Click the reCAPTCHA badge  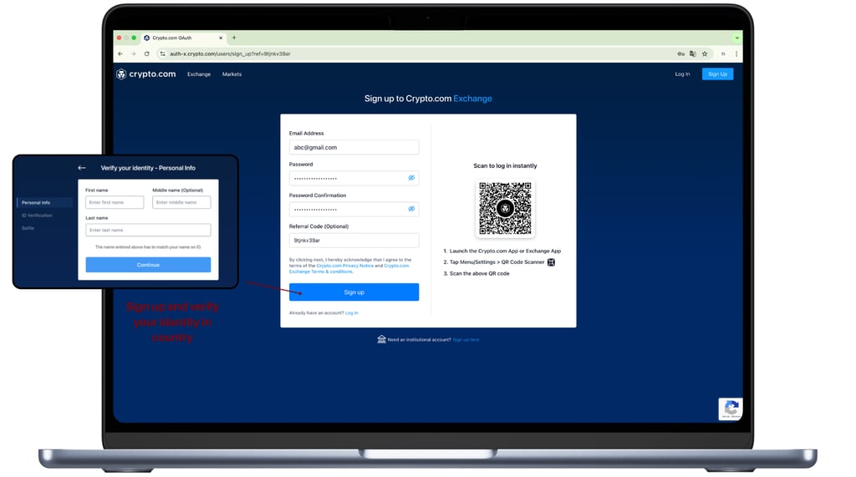(x=731, y=409)
